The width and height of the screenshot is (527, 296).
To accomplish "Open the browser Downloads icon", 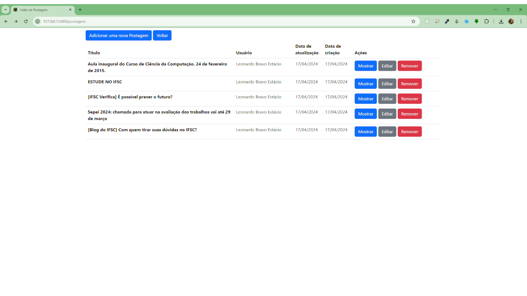I will tap(501, 21).
